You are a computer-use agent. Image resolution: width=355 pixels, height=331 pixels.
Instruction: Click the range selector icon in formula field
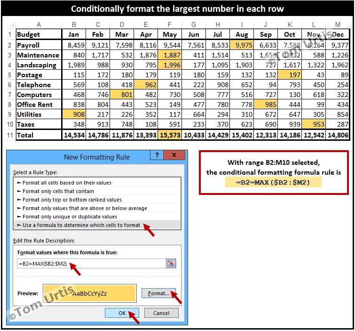(x=171, y=264)
